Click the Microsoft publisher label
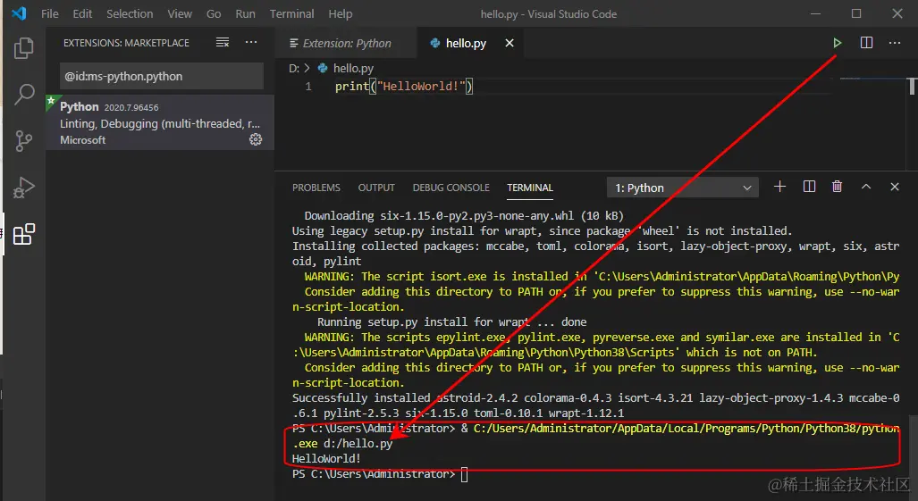 point(82,140)
